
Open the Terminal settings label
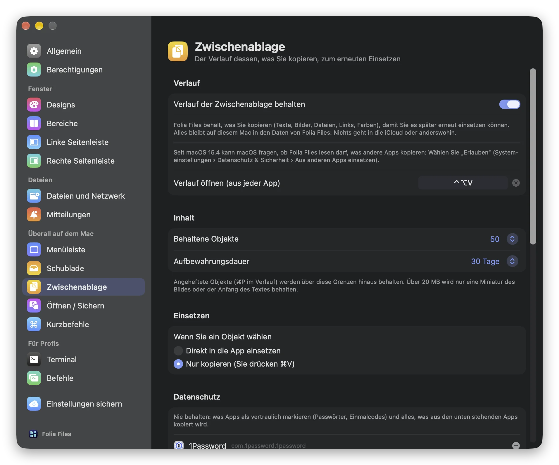coord(62,360)
